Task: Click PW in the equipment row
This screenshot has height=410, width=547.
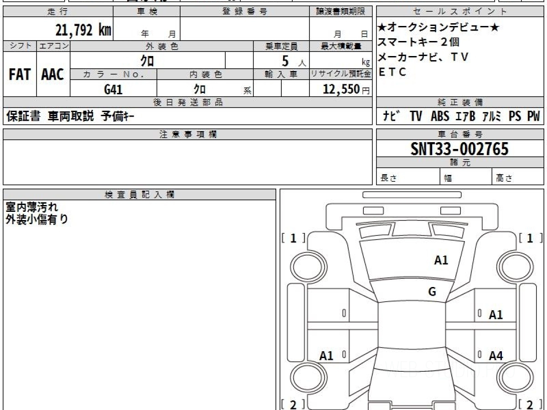Action: tap(533, 117)
